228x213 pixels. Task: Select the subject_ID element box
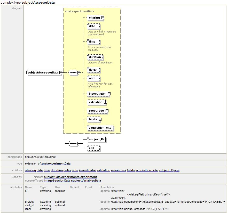pyautogui.click(x=96, y=140)
